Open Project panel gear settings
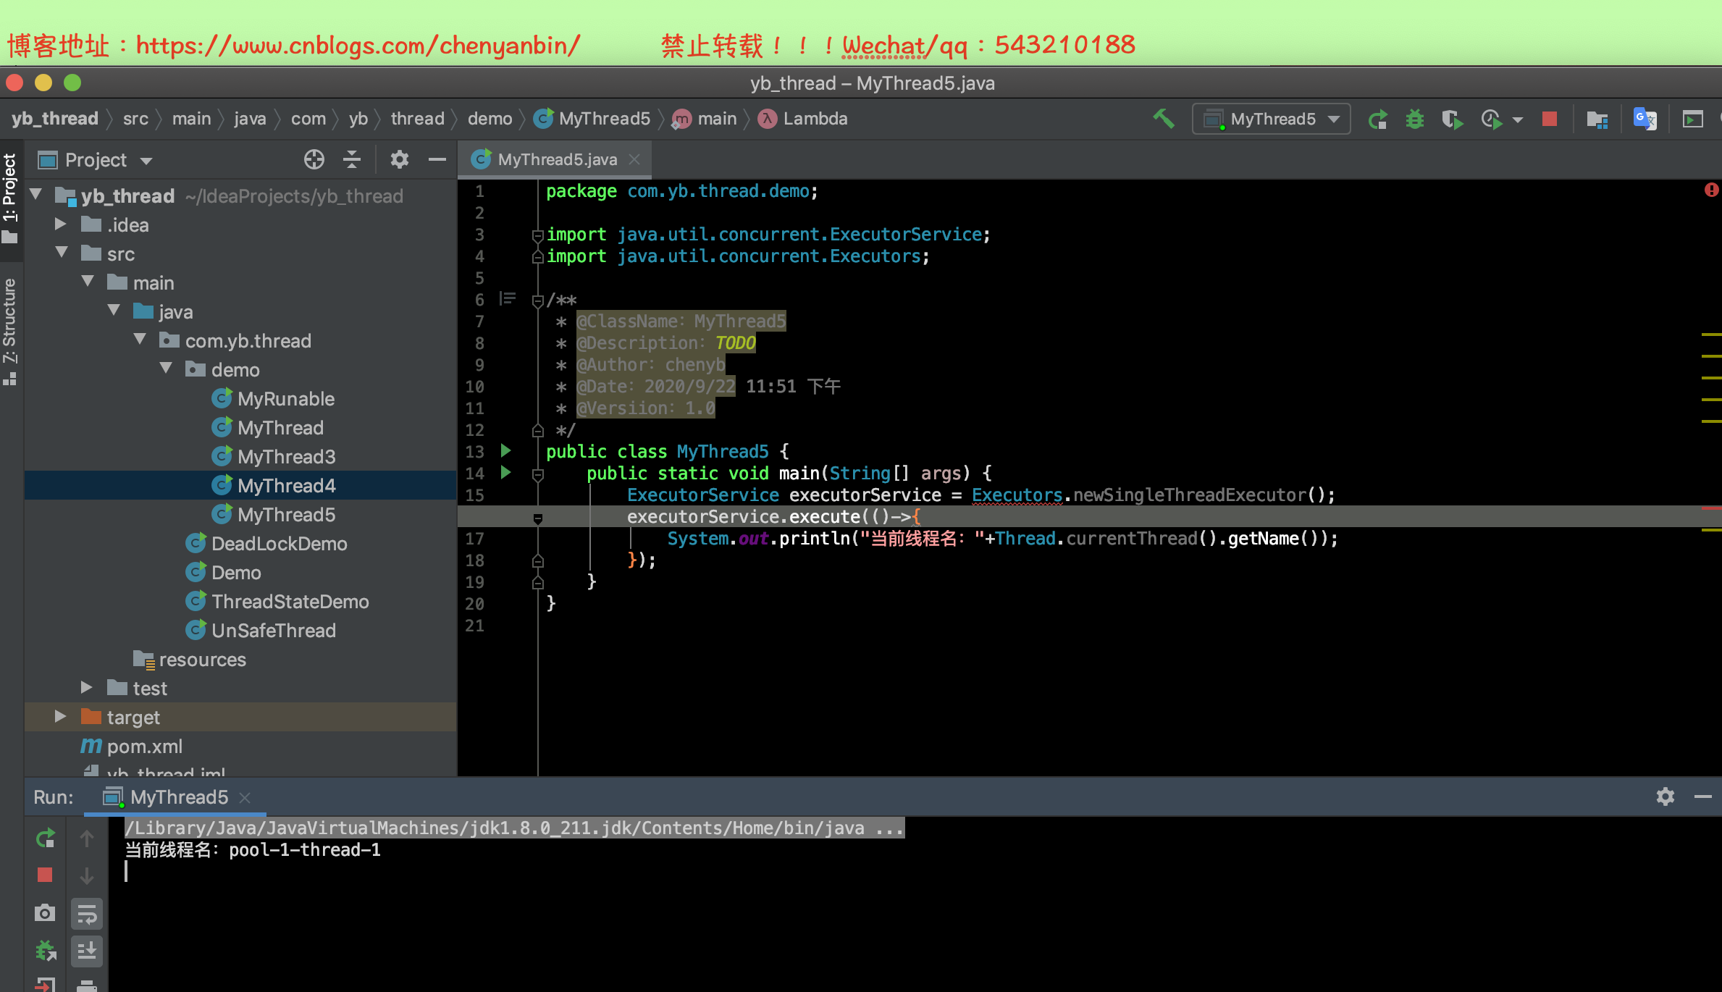Screen dimensions: 1722x992 tap(400, 159)
